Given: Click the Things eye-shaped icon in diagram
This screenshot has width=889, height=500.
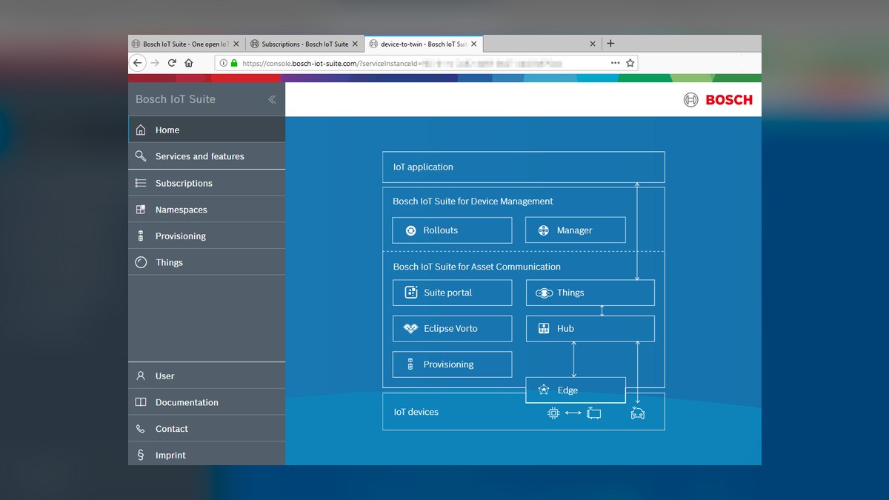Looking at the screenshot, I should pyautogui.click(x=544, y=293).
